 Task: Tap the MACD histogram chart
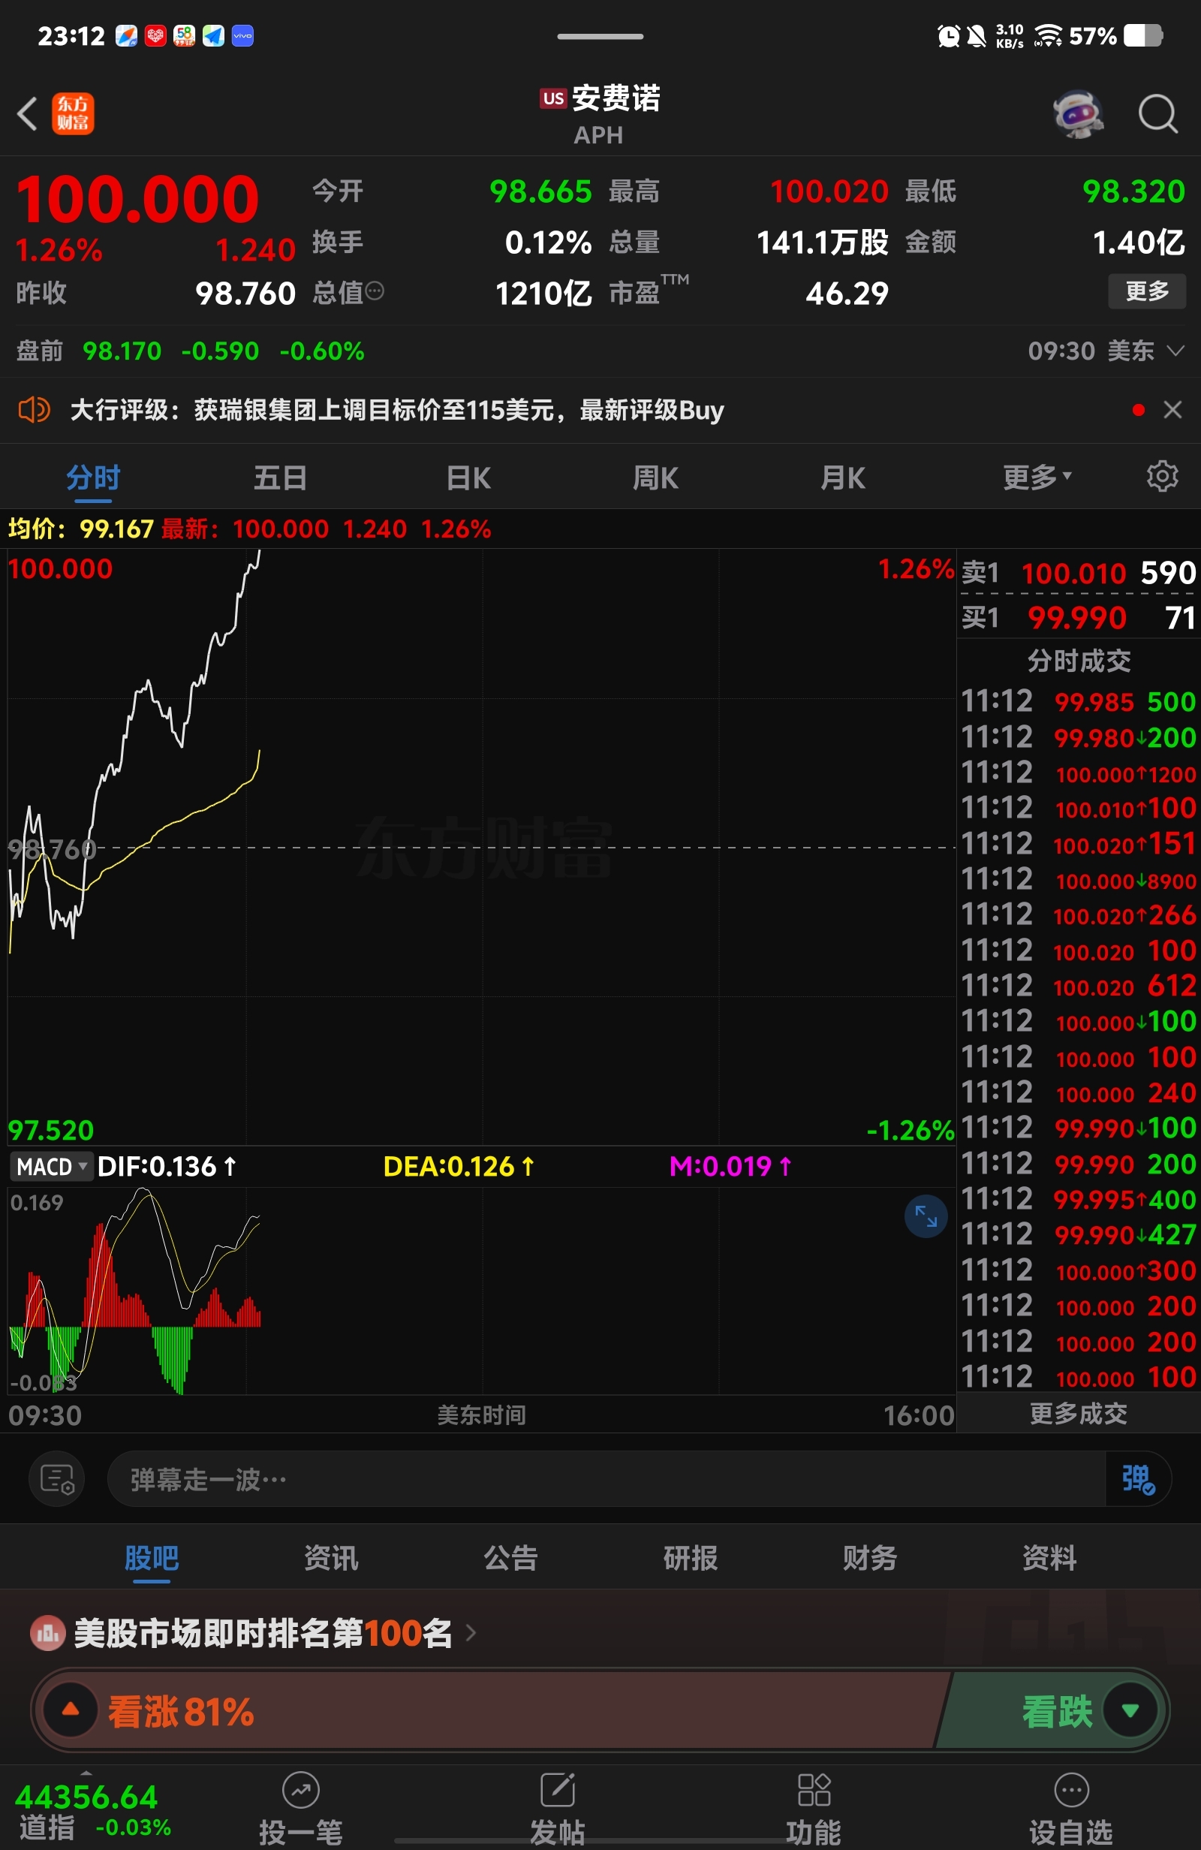[481, 1291]
